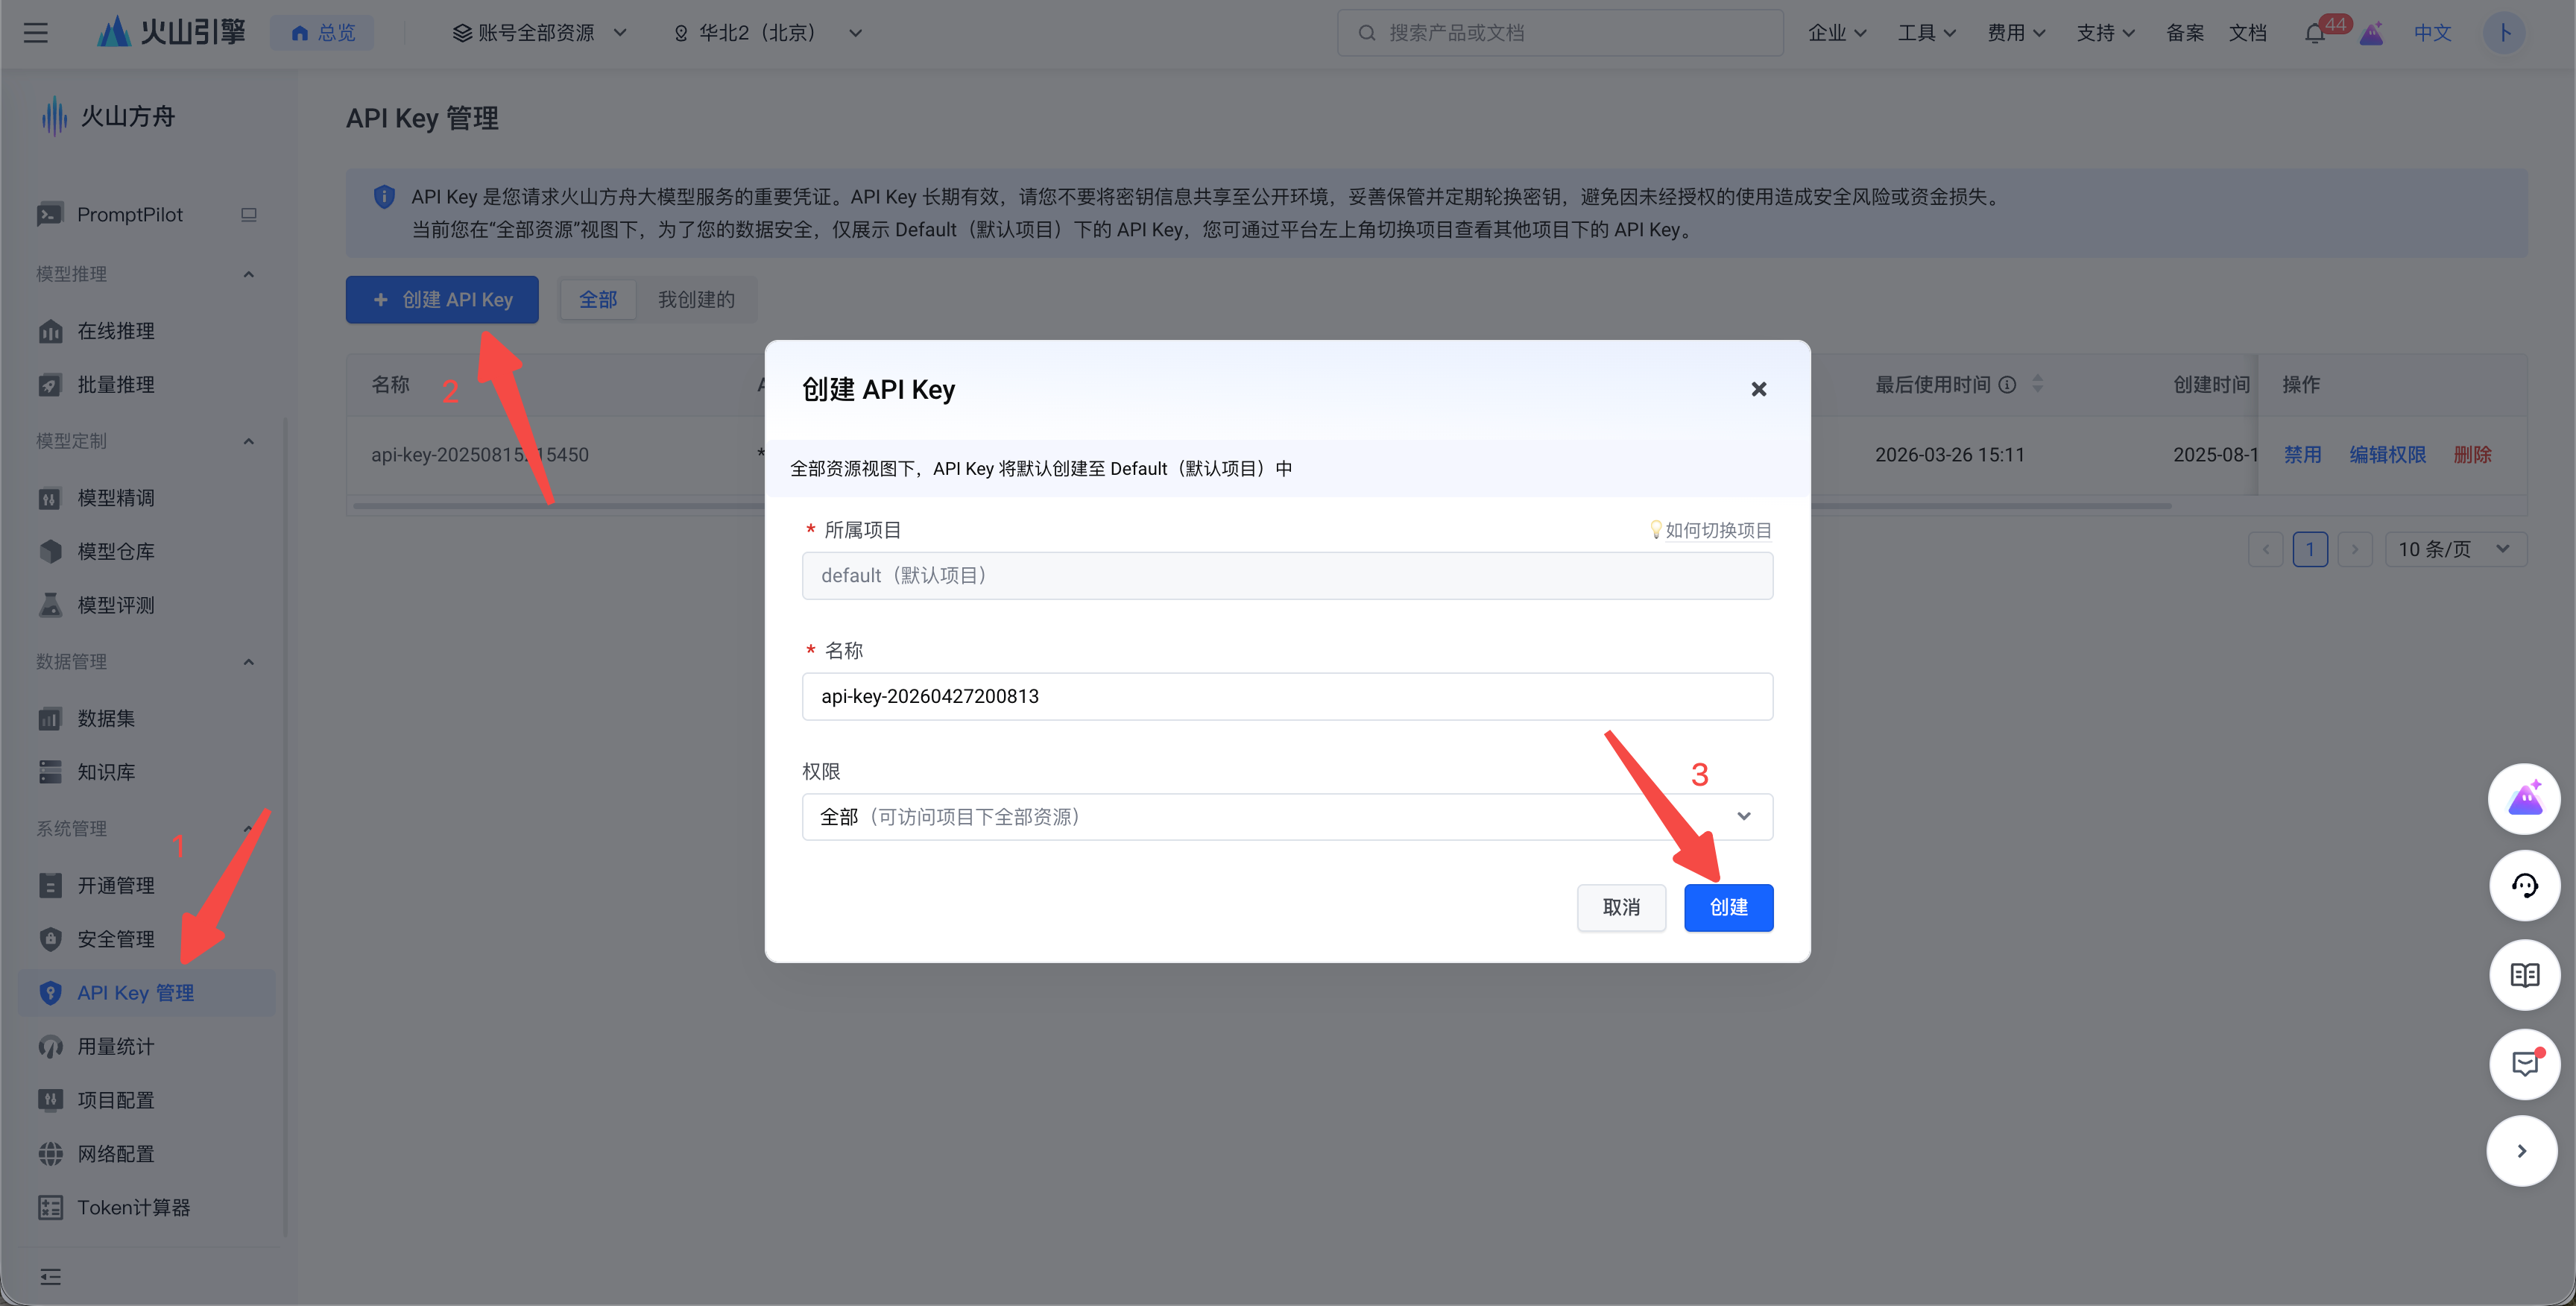The width and height of the screenshot is (2576, 1306).
Task: Open the 10 条/页 page size dropdown
Action: click(x=2456, y=549)
